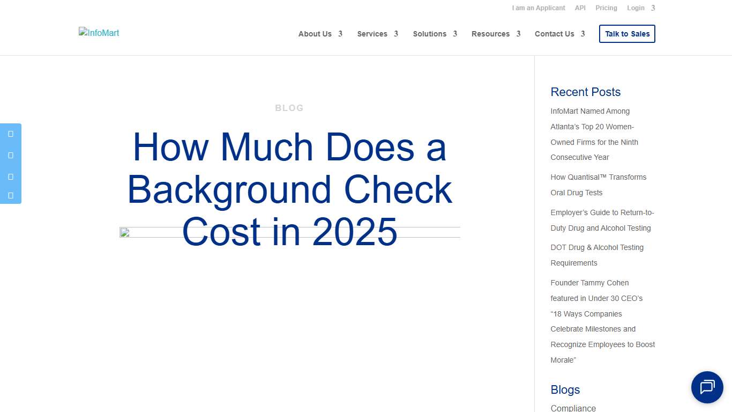Click the I am an Applicant link

tap(539, 8)
